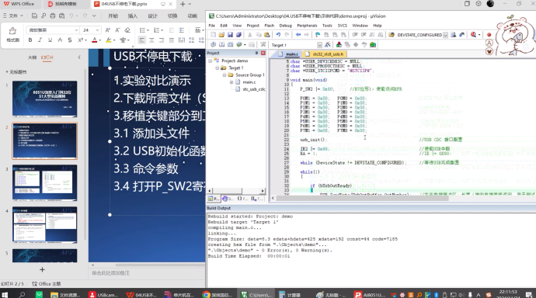Click Save All icon in uVision
The image size is (536, 298).
point(238,35)
